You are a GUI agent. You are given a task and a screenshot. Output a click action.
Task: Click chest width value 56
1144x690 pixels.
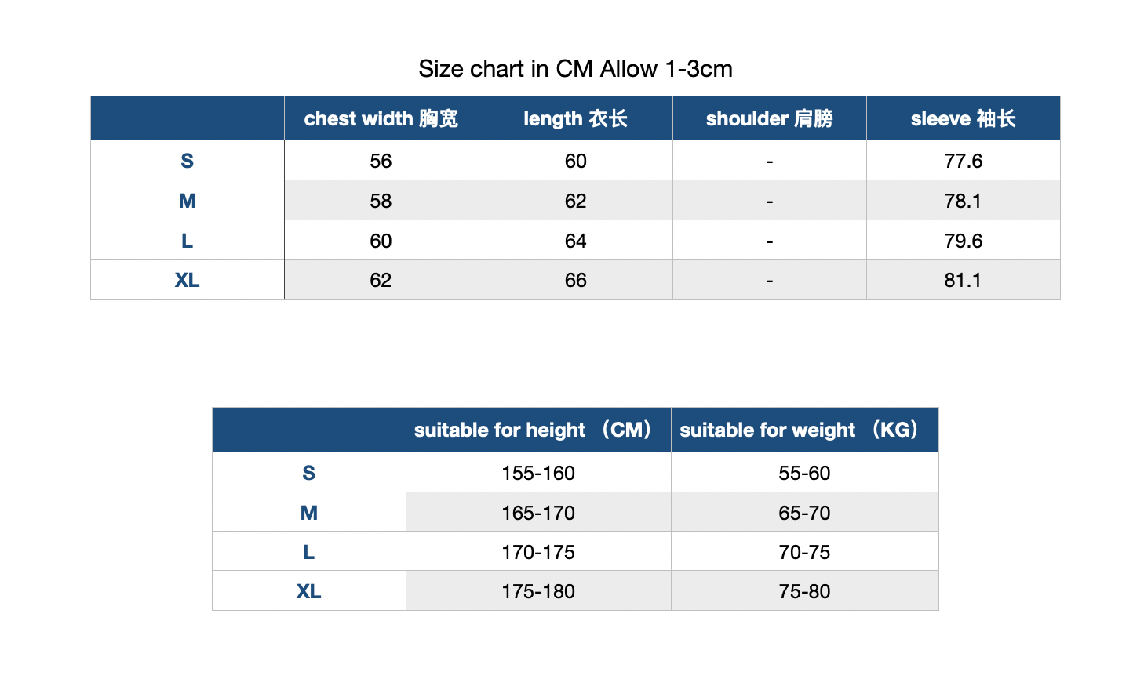(381, 161)
